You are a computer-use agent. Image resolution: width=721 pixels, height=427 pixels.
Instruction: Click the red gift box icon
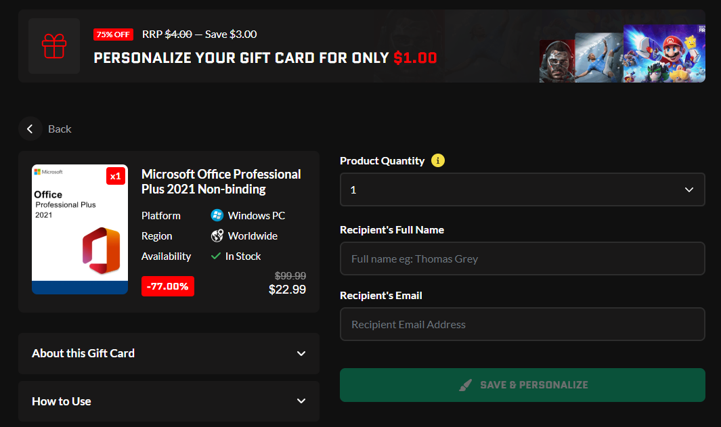pyautogui.click(x=54, y=46)
